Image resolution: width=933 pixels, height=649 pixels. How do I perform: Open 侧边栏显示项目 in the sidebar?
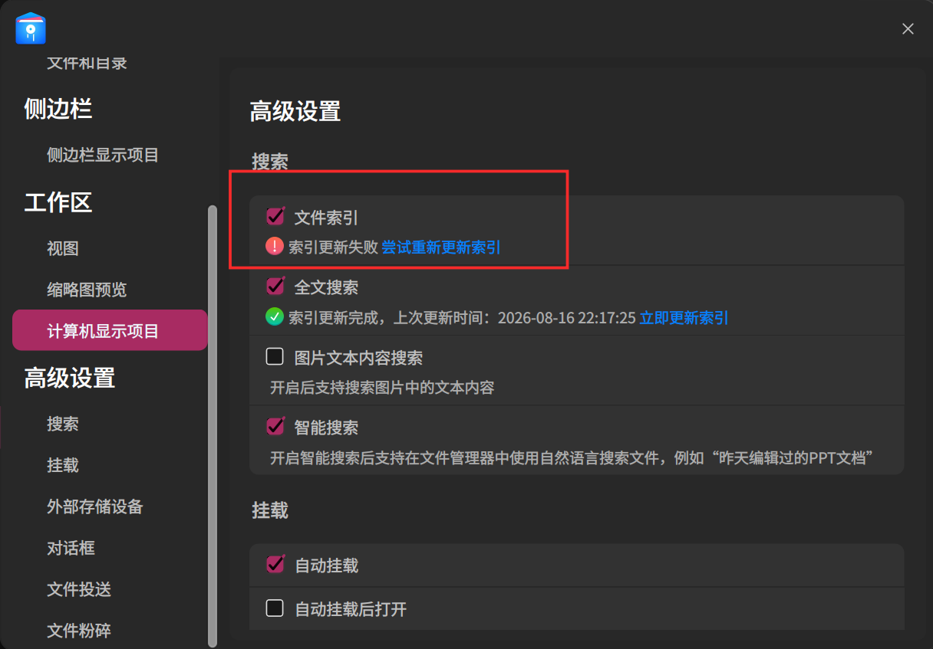[103, 155]
